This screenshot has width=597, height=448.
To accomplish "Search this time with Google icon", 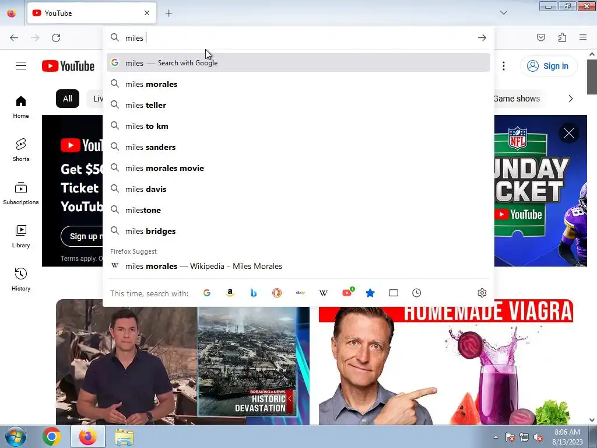I will tap(207, 293).
